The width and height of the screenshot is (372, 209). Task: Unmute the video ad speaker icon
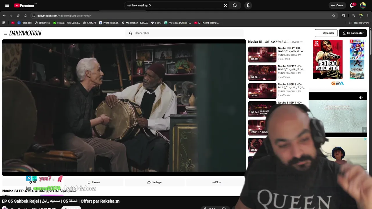(361, 98)
